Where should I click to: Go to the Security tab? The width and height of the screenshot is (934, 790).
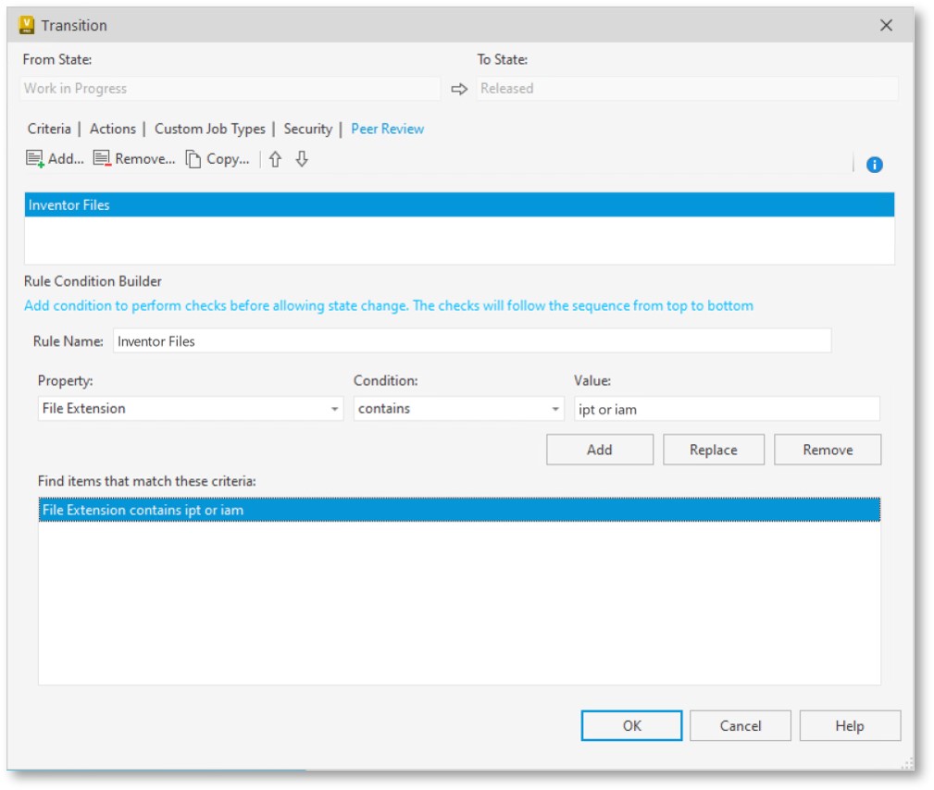[308, 129]
